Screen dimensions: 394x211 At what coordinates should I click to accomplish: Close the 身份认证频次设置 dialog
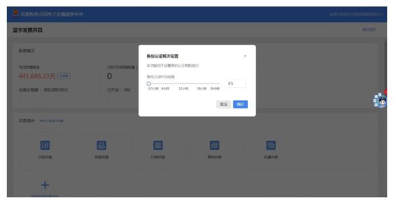245,56
